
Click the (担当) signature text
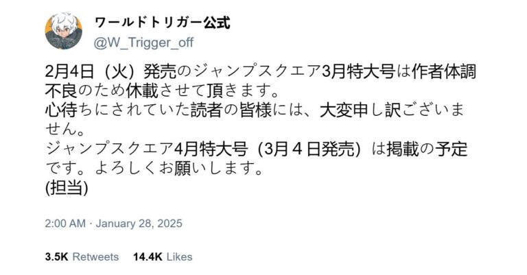[67, 189]
